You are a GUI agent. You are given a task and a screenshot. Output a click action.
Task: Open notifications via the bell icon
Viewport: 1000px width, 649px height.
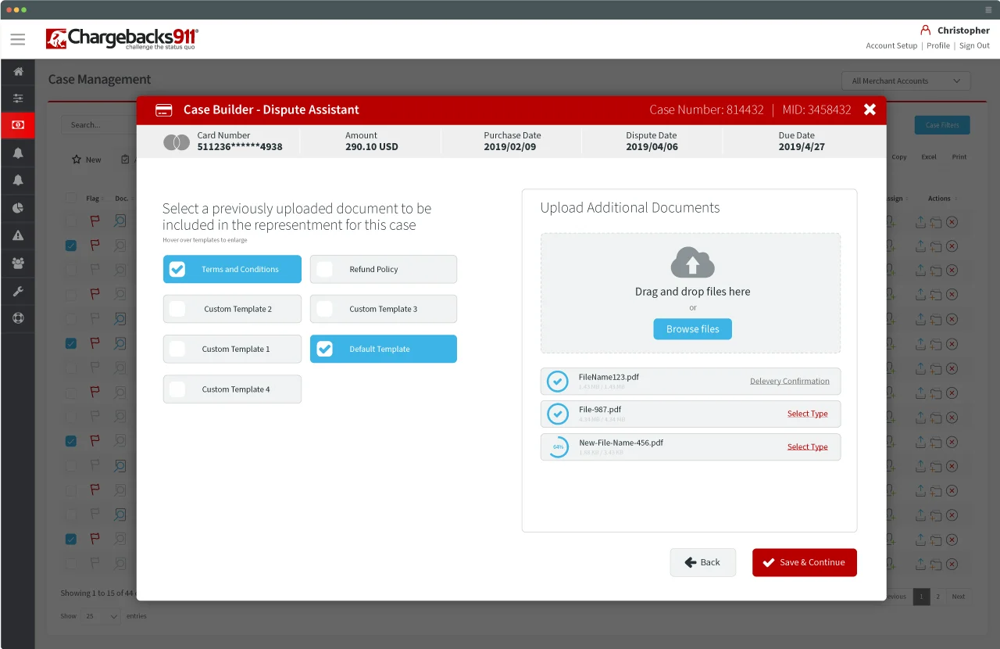pyautogui.click(x=18, y=153)
